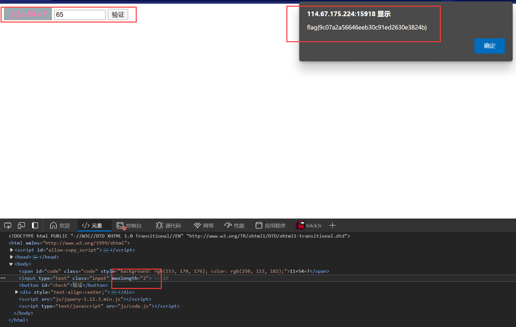Click the alert title 114.67.175.224:15918 显示
The image size is (516, 327).
click(349, 14)
